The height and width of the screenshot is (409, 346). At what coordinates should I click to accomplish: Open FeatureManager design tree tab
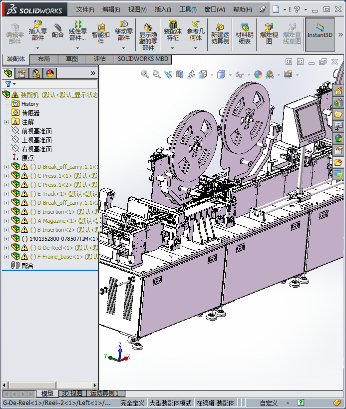[8, 73]
